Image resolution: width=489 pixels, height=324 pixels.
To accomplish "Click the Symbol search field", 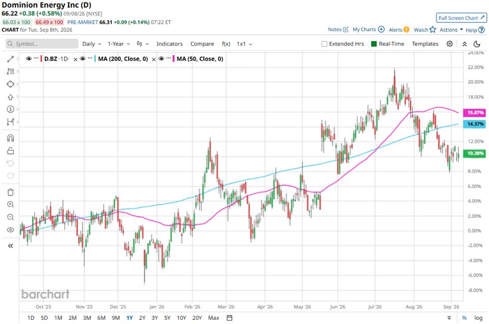I will click(42, 44).
